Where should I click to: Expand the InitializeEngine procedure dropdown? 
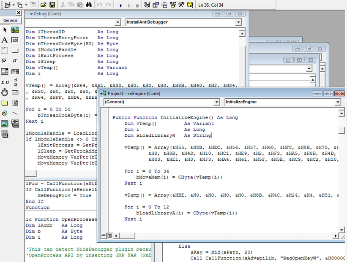coord(338,102)
